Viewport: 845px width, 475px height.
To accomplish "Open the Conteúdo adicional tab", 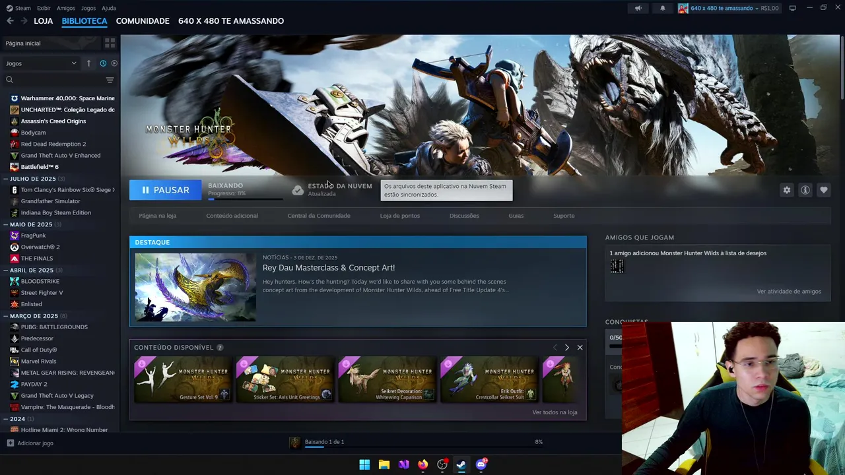I will pos(232,216).
